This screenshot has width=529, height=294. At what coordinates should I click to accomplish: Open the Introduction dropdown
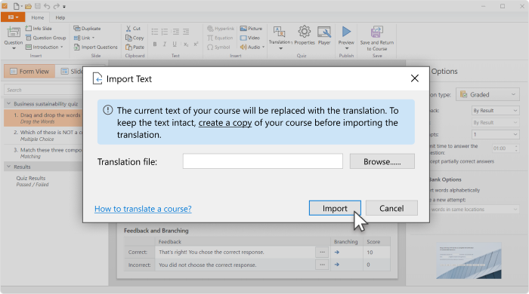click(44, 47)
